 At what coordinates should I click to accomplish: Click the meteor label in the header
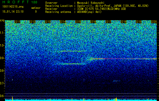coord(36,8)
